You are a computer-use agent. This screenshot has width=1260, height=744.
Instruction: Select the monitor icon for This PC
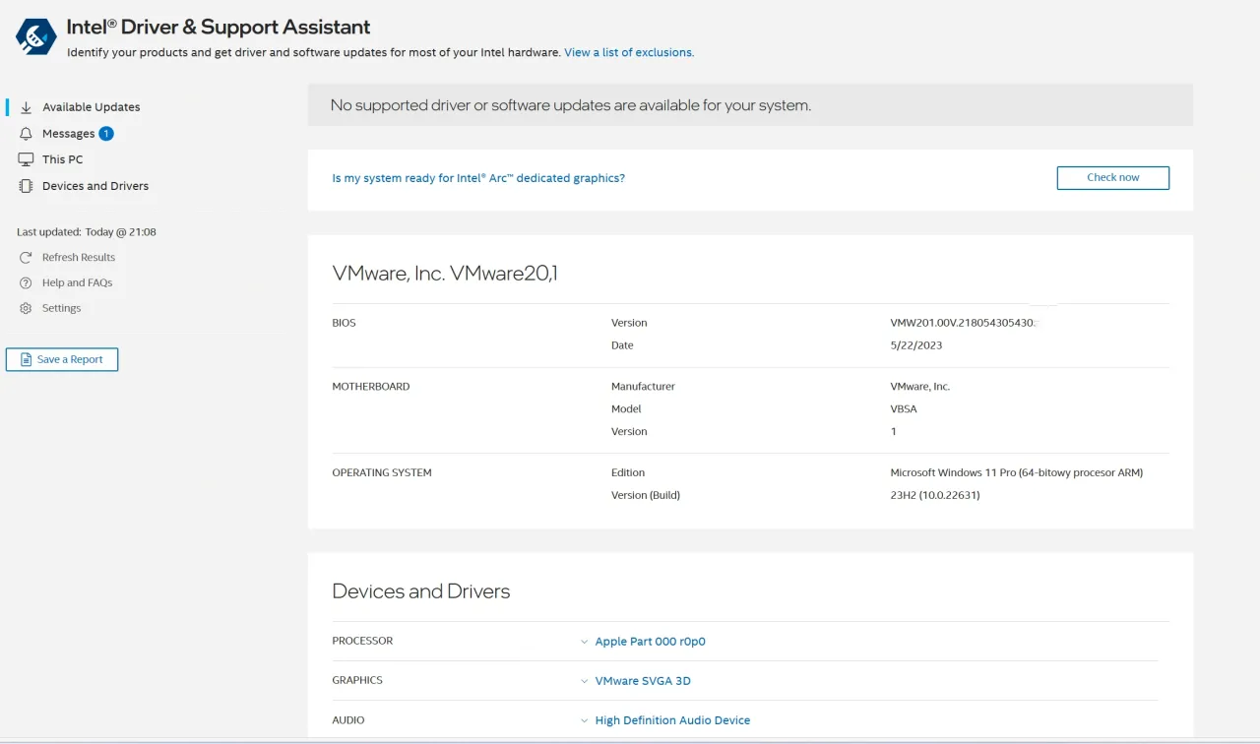pos(27,159)
